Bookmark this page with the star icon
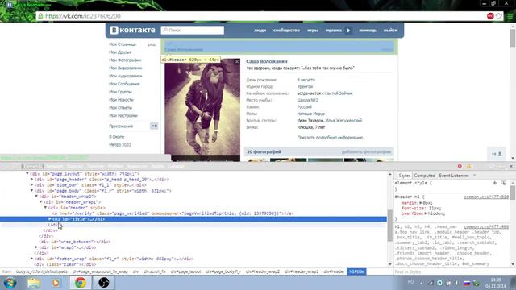 [499, 16]
